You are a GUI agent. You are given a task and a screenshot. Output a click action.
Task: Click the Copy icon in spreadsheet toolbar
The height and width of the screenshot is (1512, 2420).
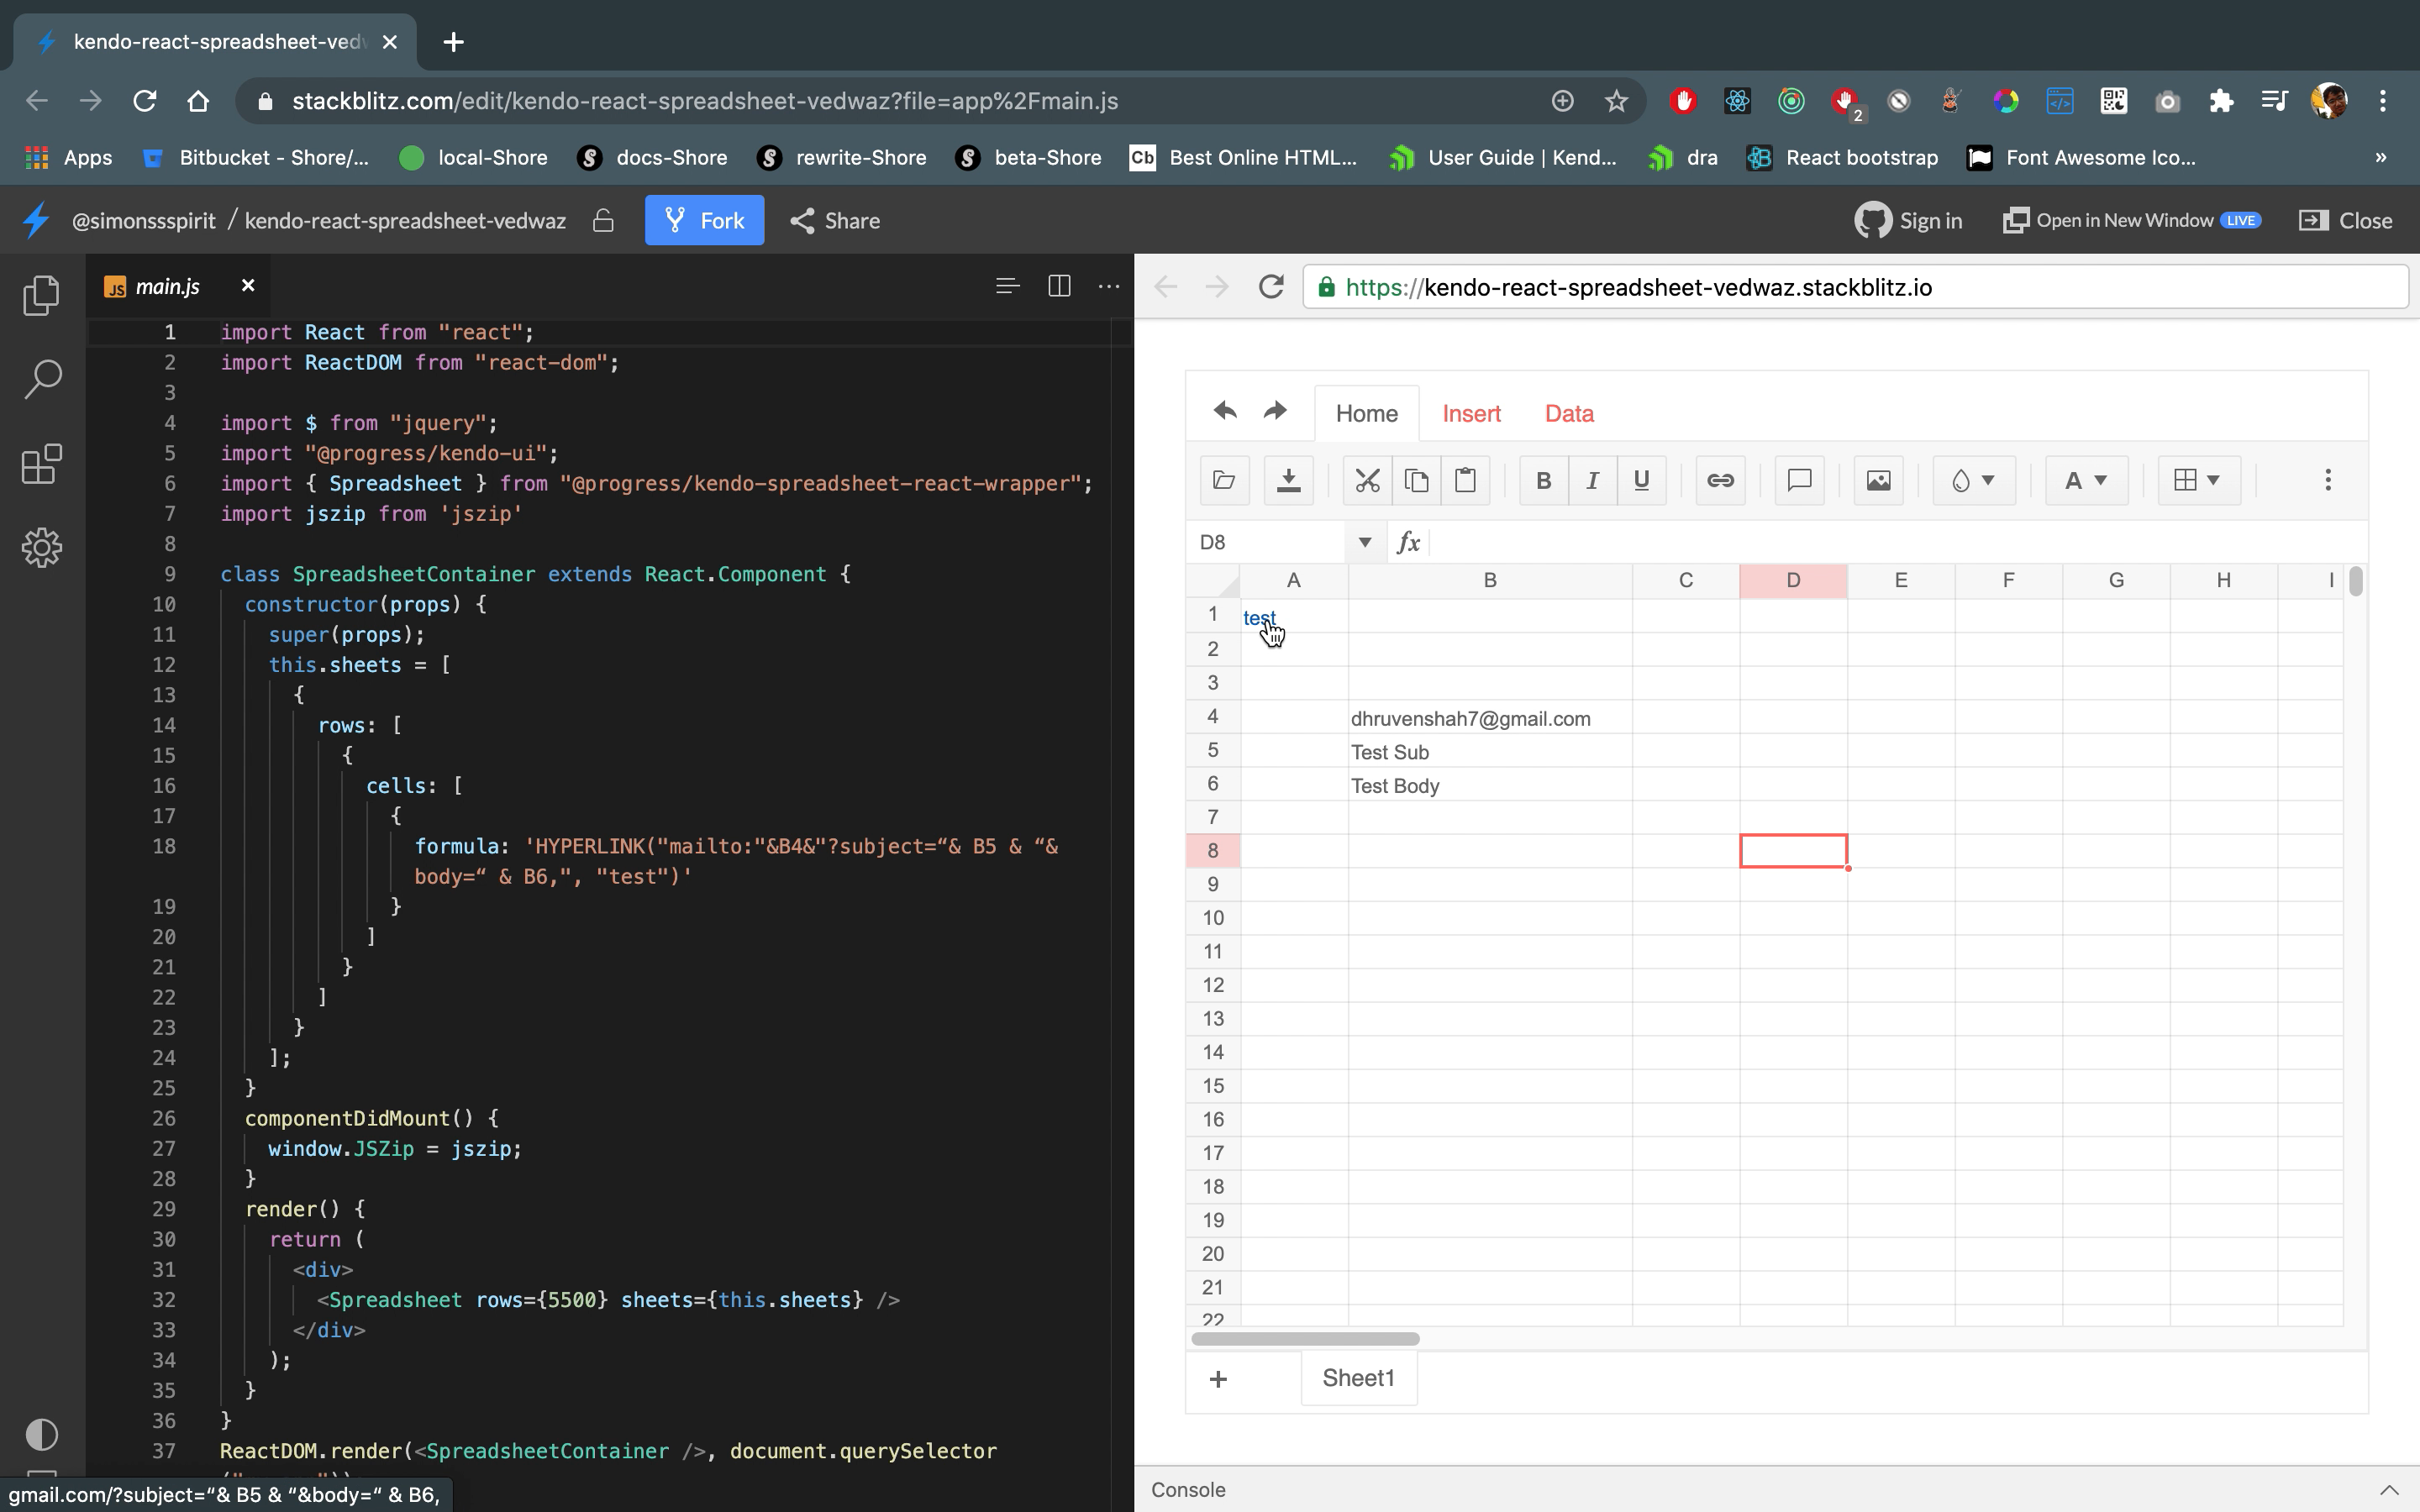1416,480
